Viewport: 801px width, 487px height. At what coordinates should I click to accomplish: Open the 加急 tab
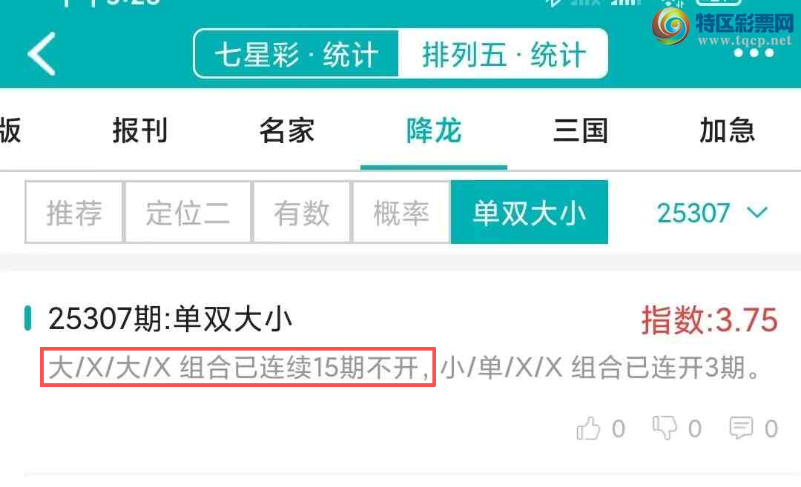(727, 130)
